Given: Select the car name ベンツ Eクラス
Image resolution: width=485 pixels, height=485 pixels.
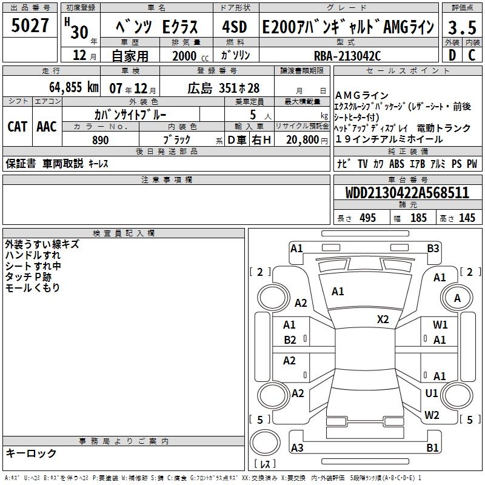Looking at the screenshot, I should click(157, 27).
